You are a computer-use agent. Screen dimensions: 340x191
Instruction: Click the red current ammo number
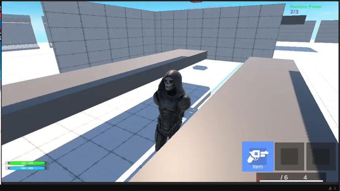(x=258, y=178)
